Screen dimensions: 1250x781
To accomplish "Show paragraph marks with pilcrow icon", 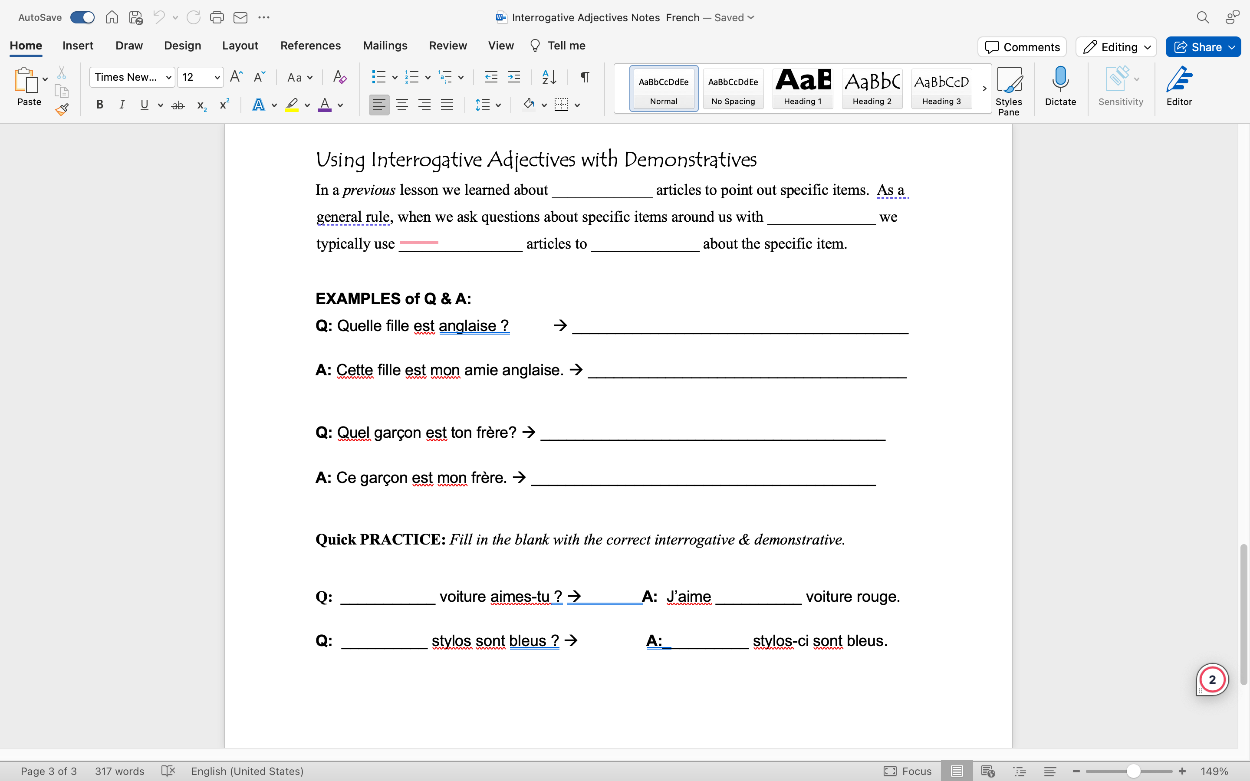I will [x=584, y=78].
